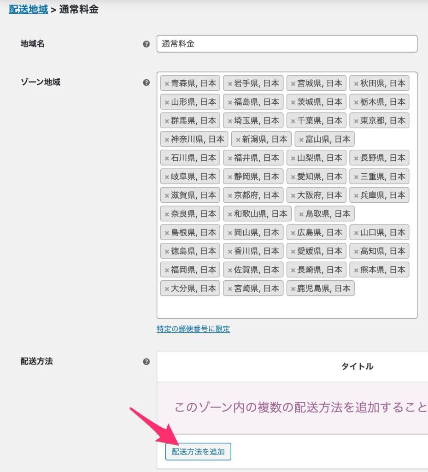This screenshot has width=428, height=472.
Task: Click help icon next to 配送方法
Action: coord(147,361)
